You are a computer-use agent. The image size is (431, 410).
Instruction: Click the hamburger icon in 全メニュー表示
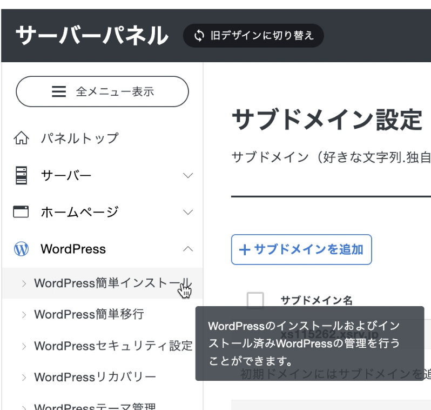pyautogui.click(x=59, y=92)
